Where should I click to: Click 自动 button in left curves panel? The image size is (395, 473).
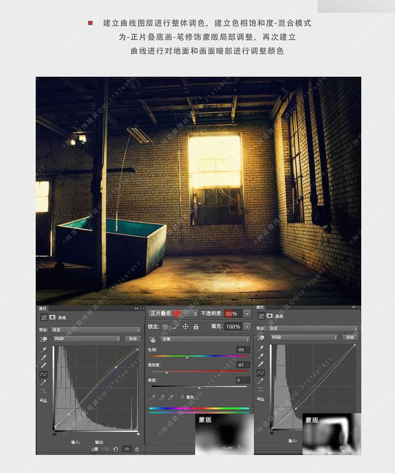point(133,339)
